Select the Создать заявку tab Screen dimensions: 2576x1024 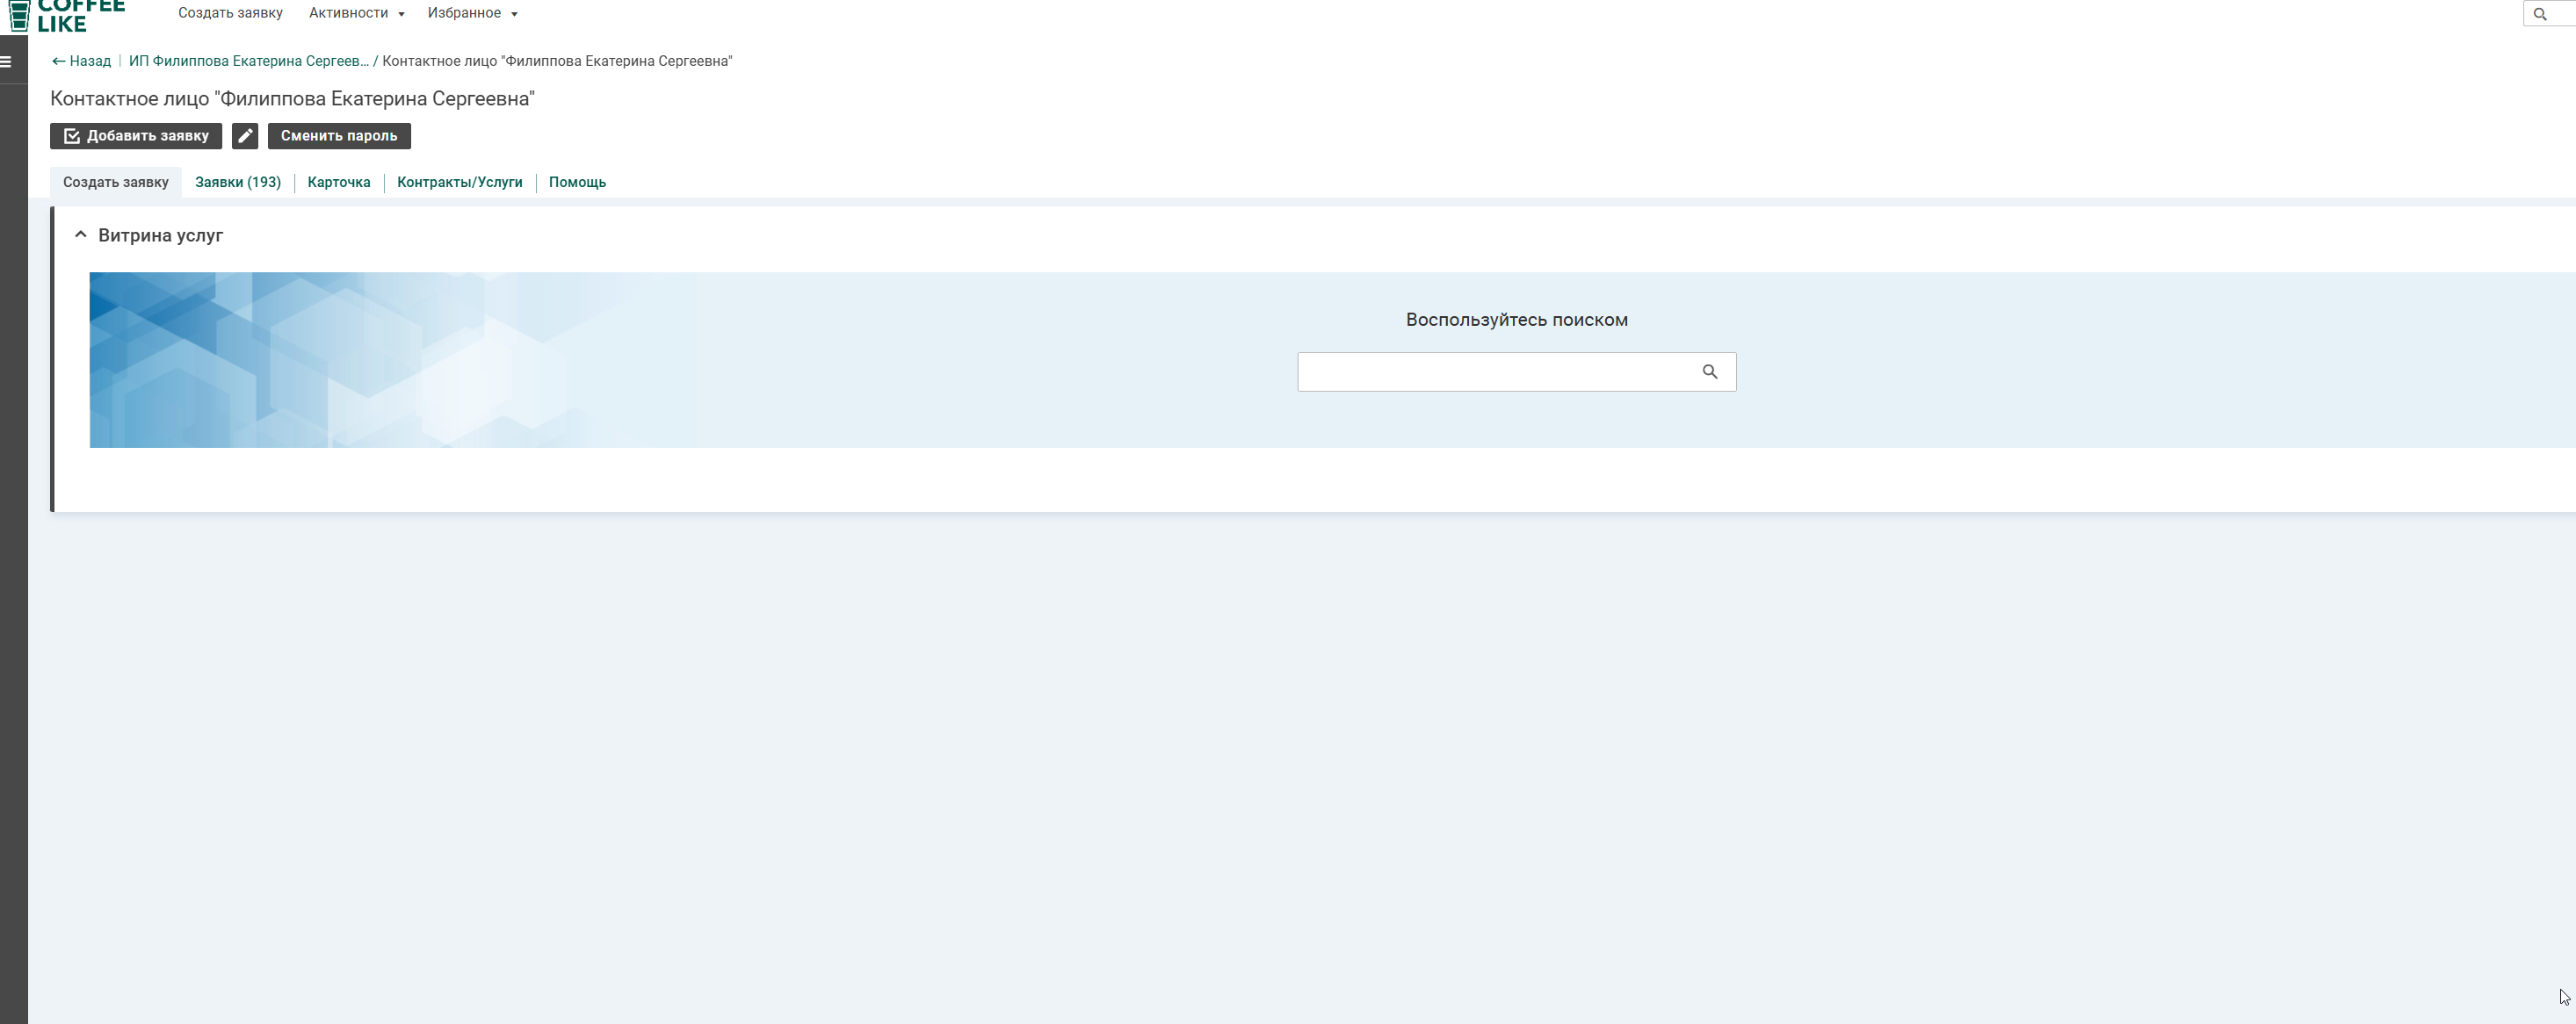pyautogui.click(x=116, y=182)
